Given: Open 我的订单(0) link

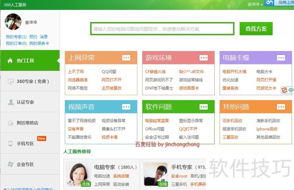Looking at the screenshot, I should point(16,43).
